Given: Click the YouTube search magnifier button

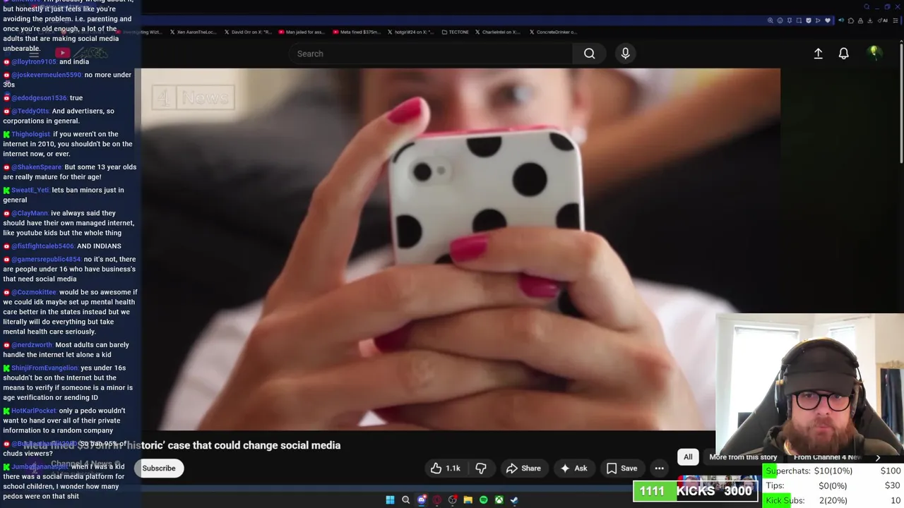Looking at the screenshot, I should tap(589, 54).
